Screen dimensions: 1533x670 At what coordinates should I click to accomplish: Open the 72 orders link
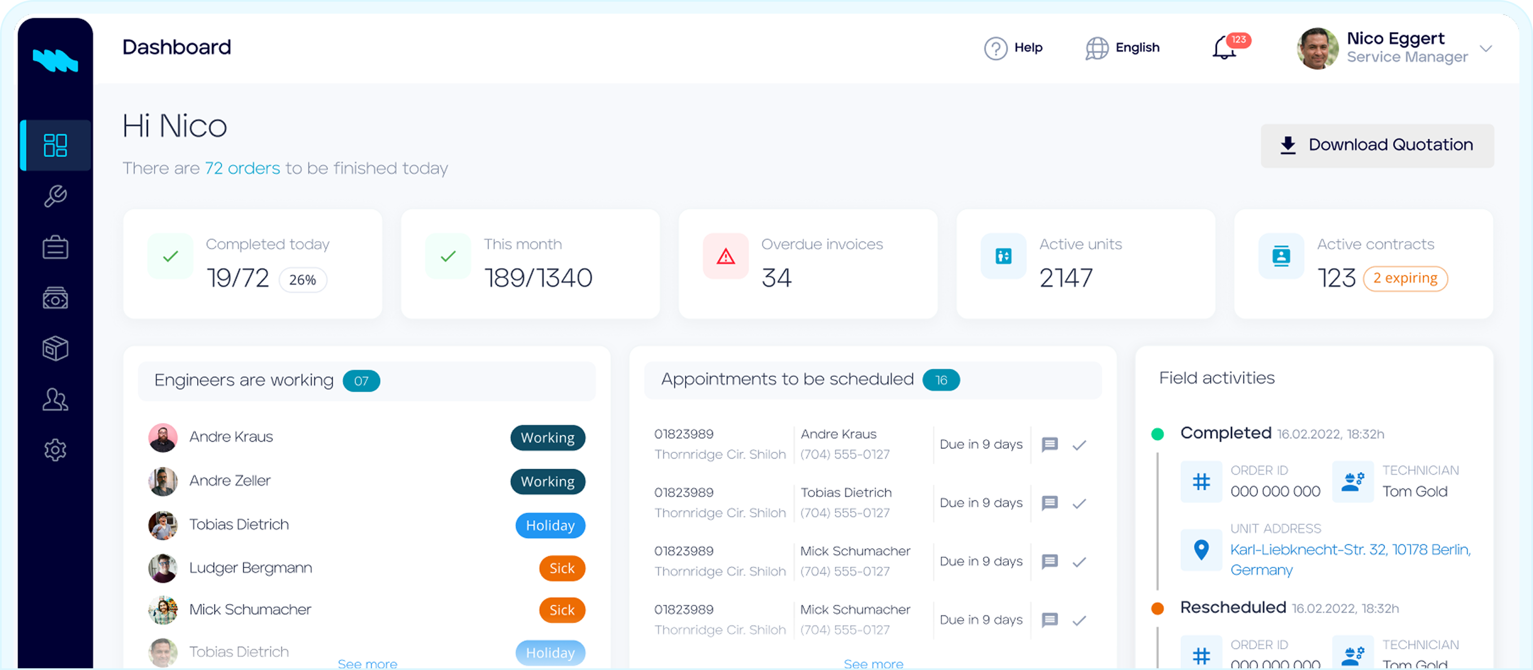coord(242,168)
